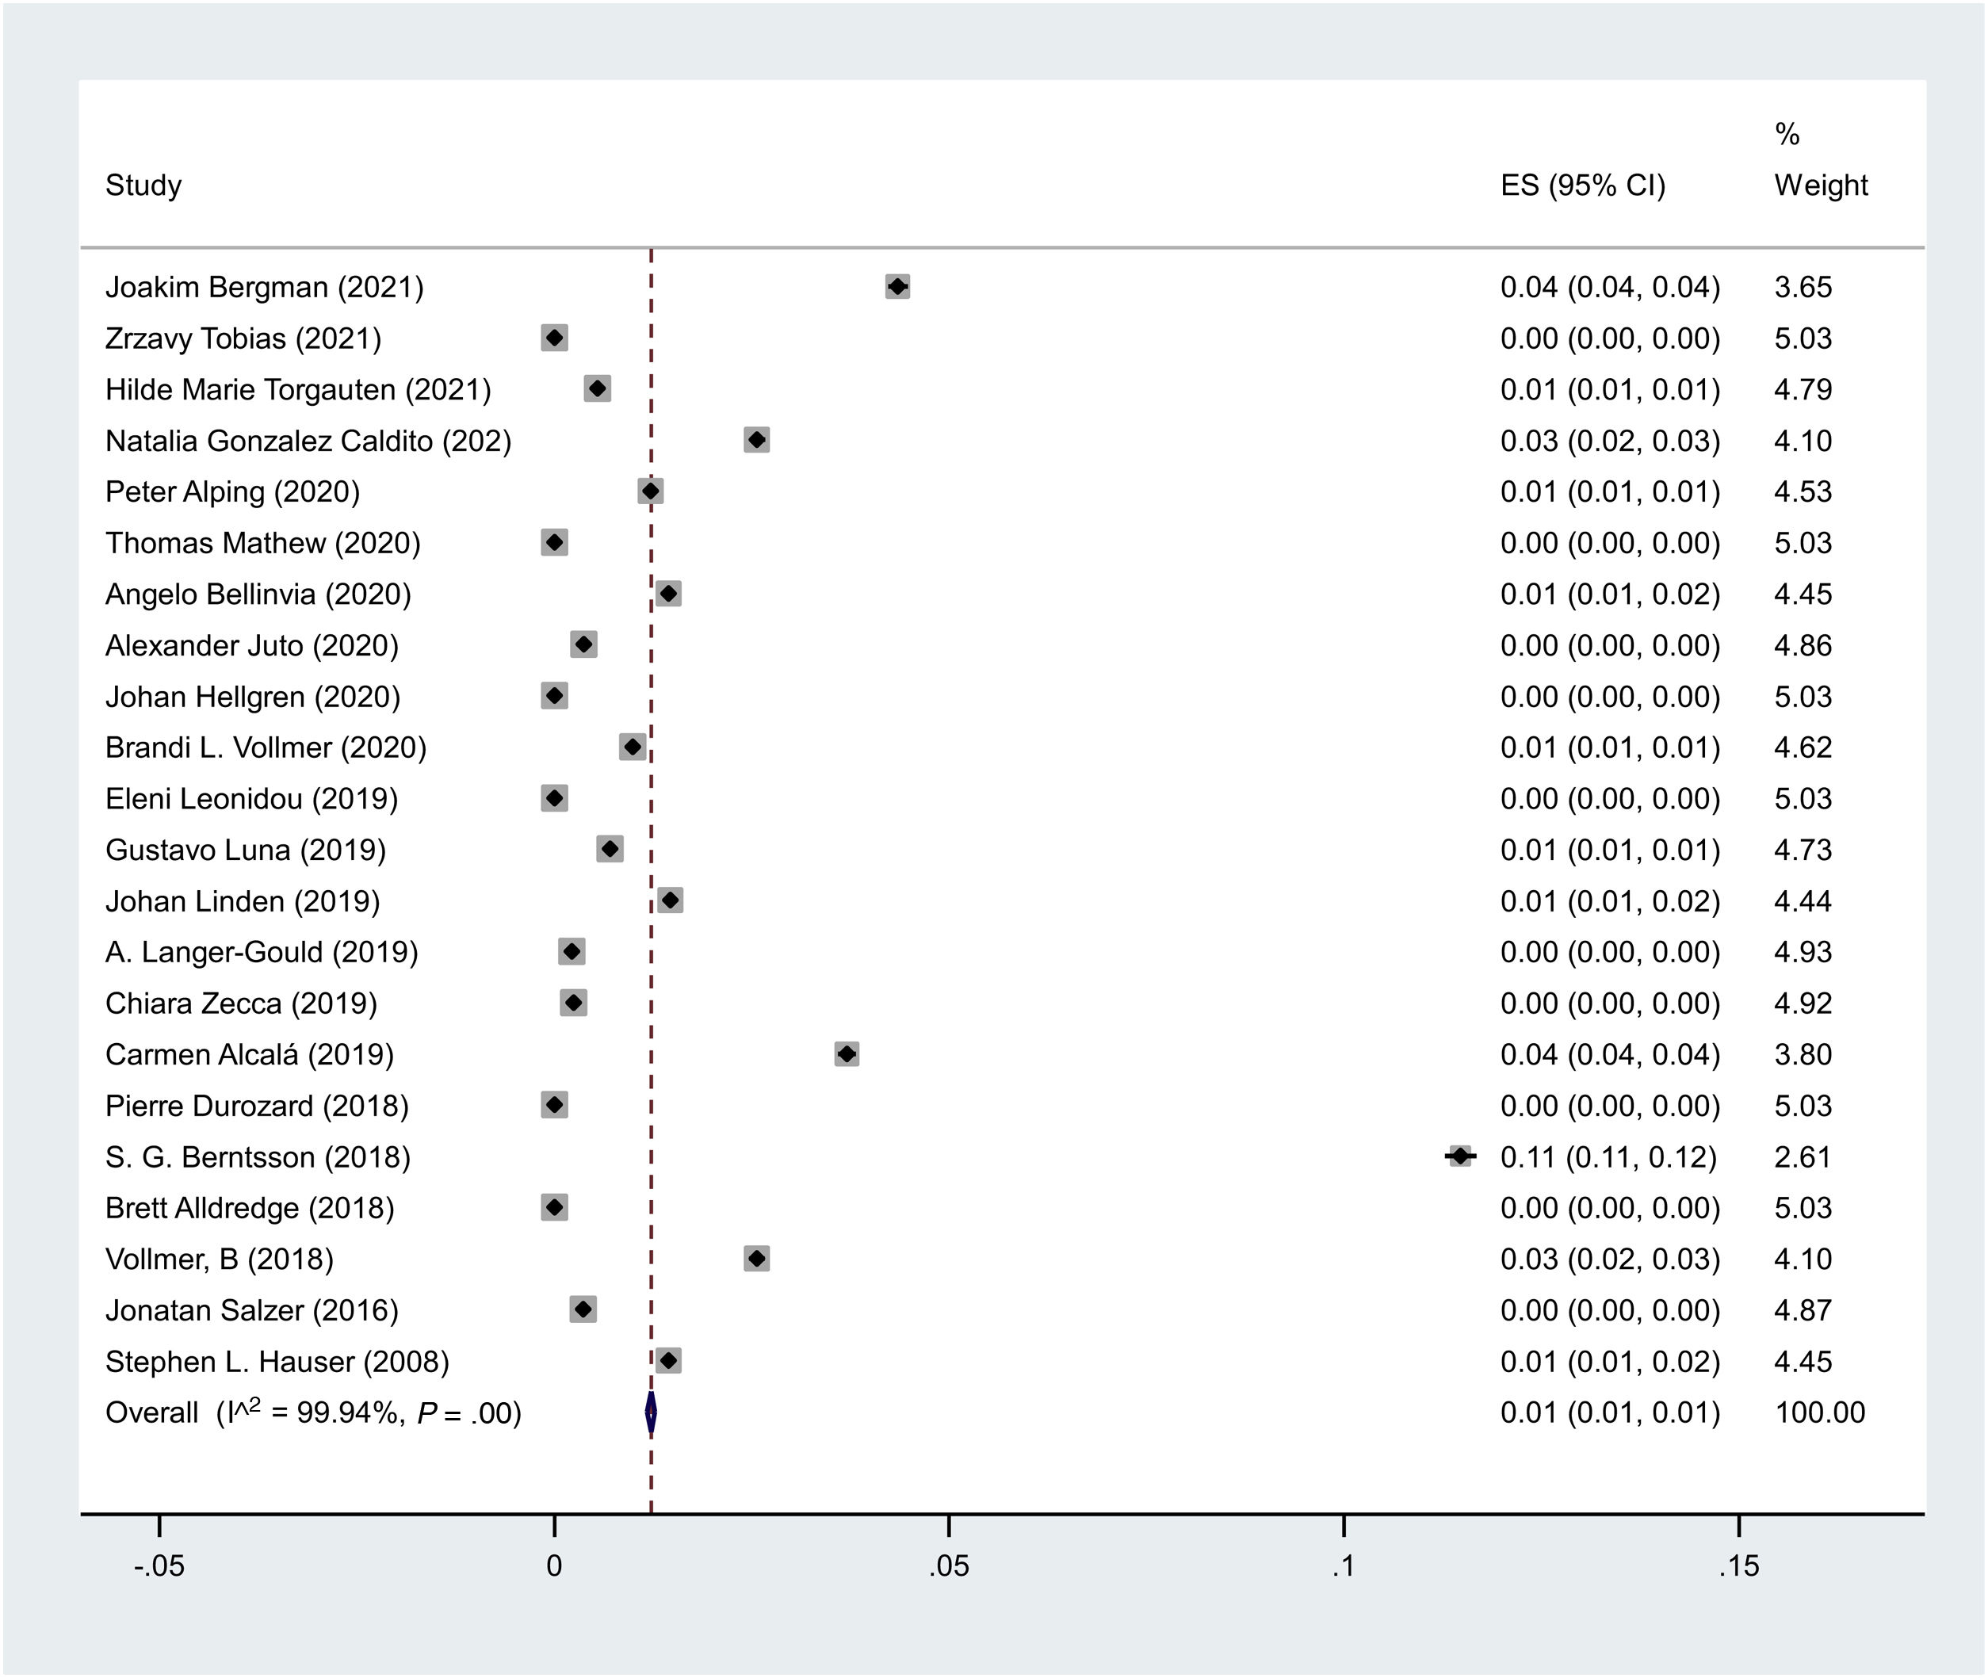
Task: Click the Overall pooled estimate diamond
Action: click(x=651, y=1412)
